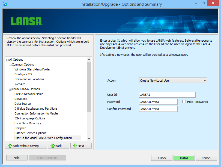Image resolution: width=221 pixels, height=167 pixels.
Task: Click the Cancel button
Action: [206, 158]
